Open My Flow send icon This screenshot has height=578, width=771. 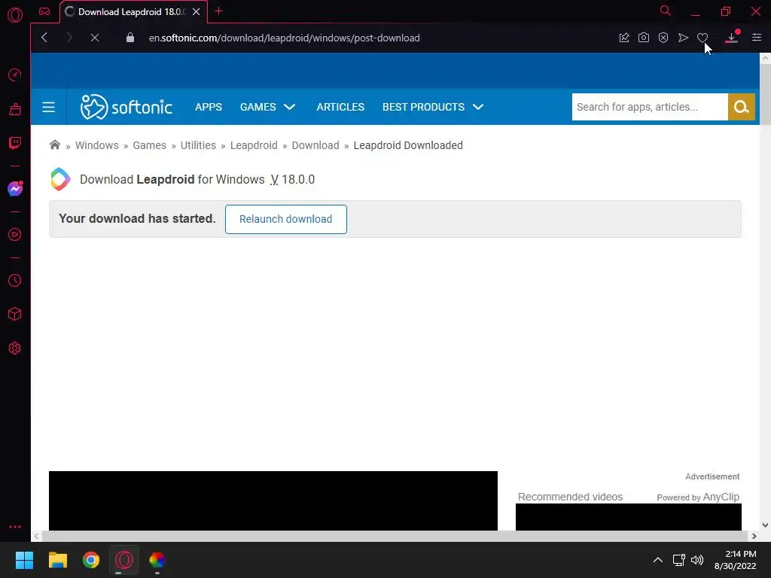tap(683, 38)
